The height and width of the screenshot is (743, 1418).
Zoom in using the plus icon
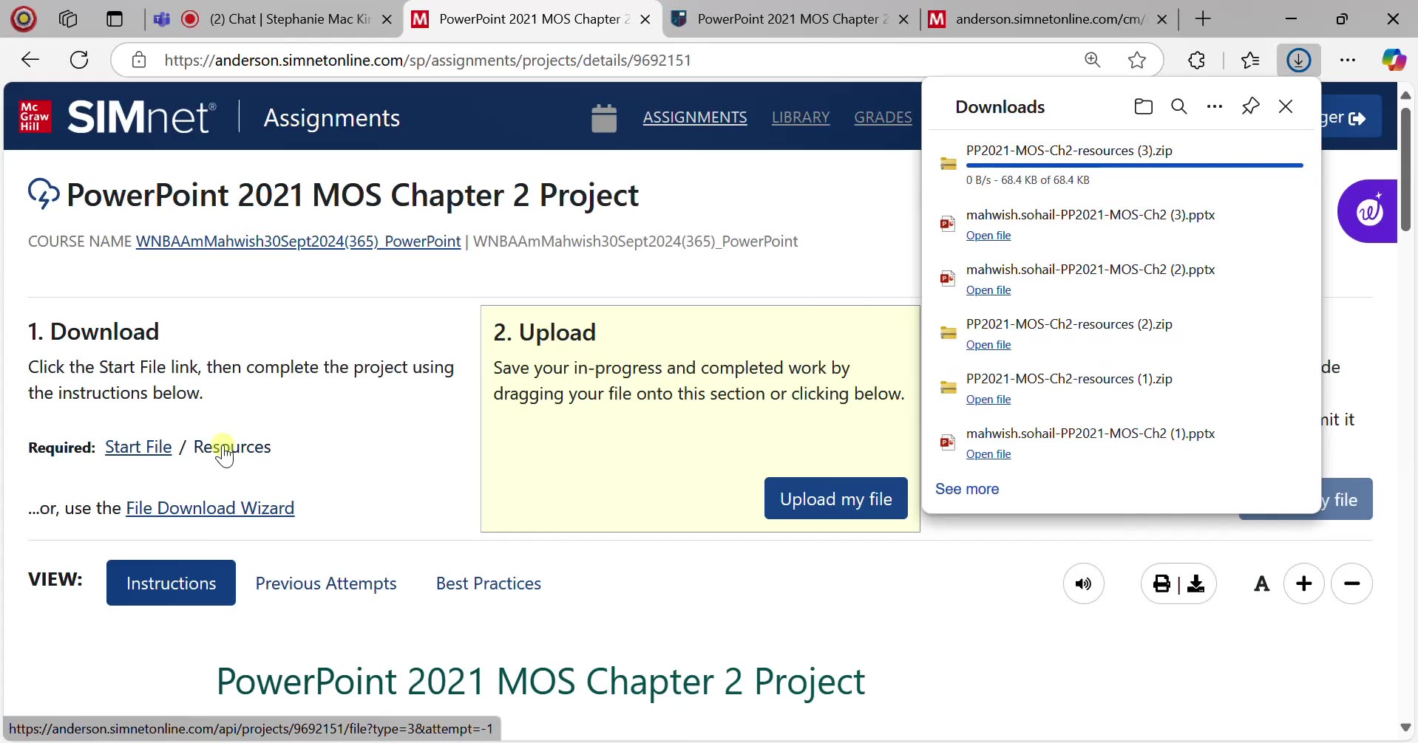point(1303,583)
